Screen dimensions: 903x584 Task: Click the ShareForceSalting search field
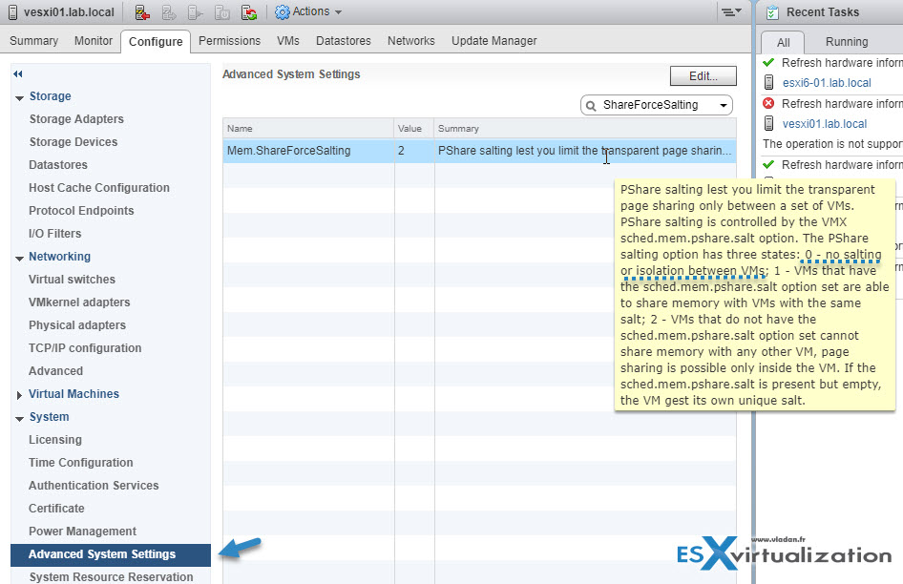pyautogui.click(x=657, y=105)
